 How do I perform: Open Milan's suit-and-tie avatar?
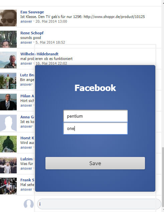tap(8, 102)
